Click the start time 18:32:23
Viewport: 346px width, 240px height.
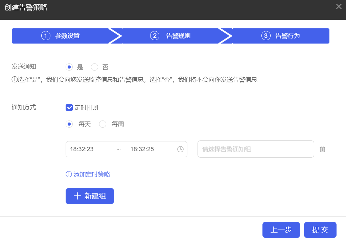click(x=82, y=149)
